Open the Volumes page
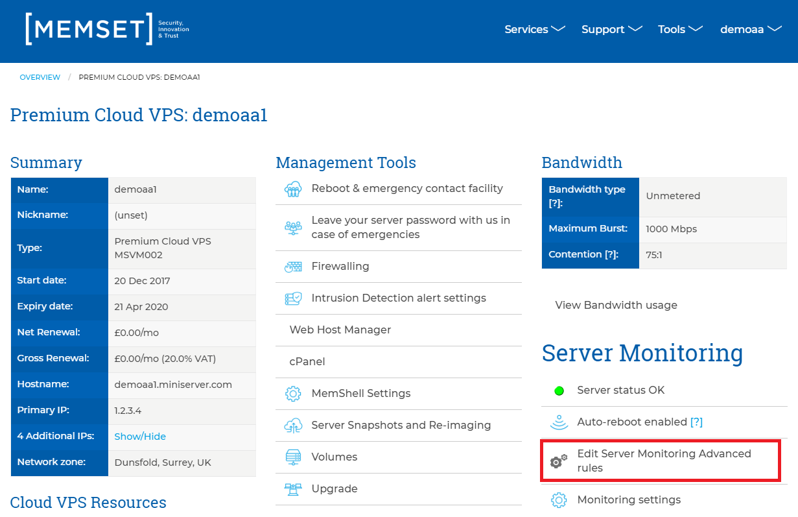The image size is (798, 517). point(334,457)
